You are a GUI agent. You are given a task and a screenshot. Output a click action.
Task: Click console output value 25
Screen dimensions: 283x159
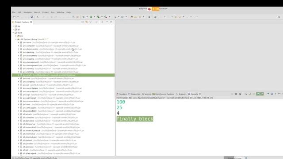tap(119, 108)
